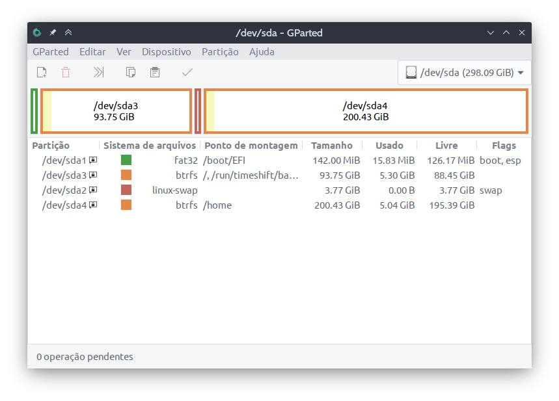The image size is (559, 401).
Task: Click the 0 operação pendentes status text
Action: (x=85, y=357)
